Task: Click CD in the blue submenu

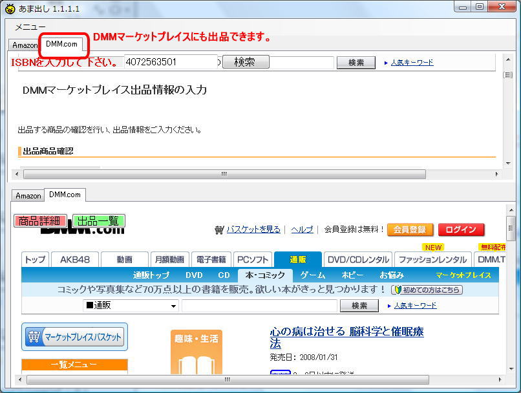Action: pyautogui.click(x=224, y=275)
